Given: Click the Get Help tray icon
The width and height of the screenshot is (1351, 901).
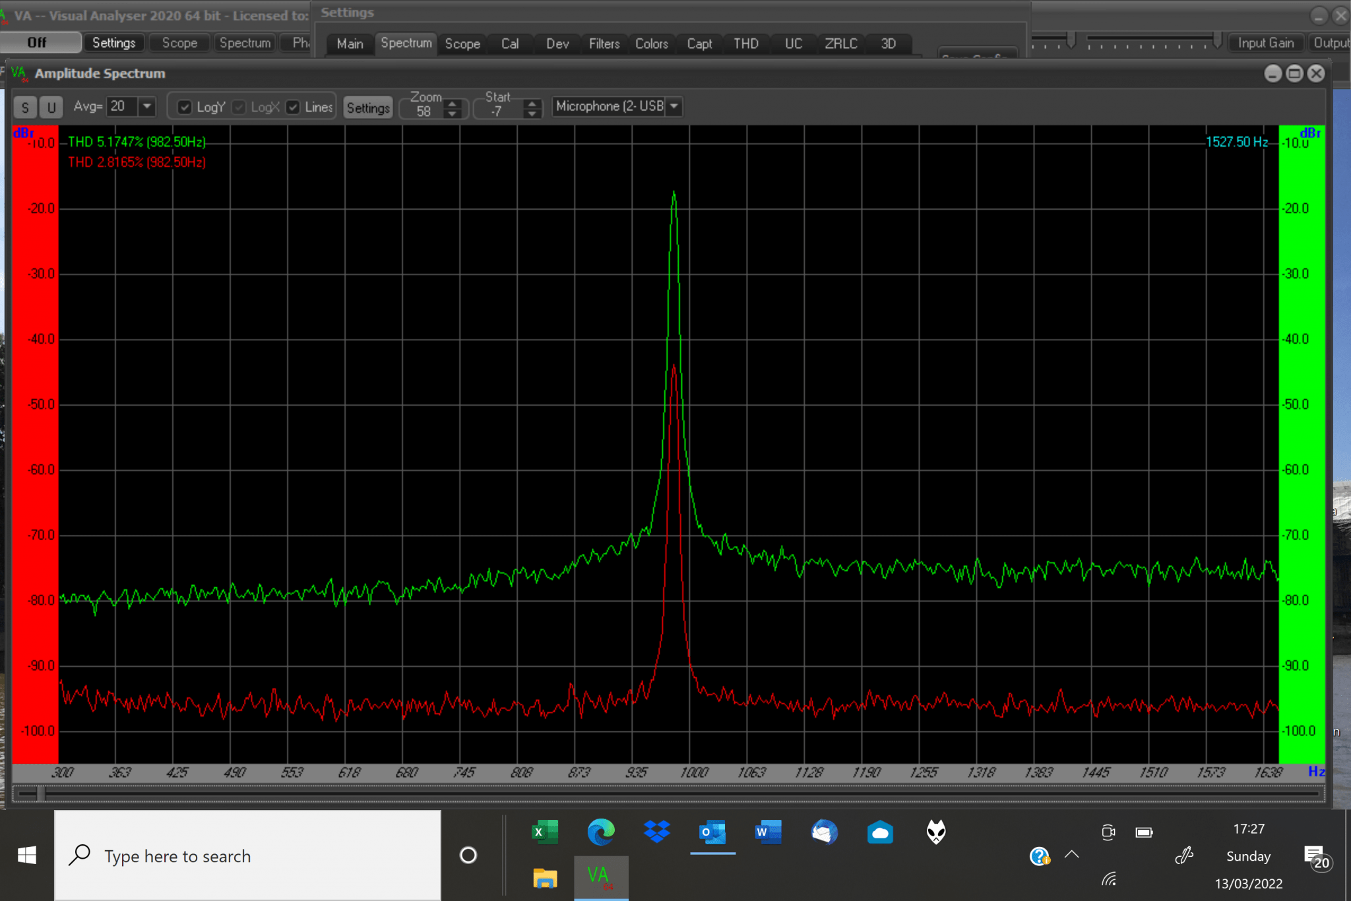Looking at the screenshot, I should (x=1040, y=856).
